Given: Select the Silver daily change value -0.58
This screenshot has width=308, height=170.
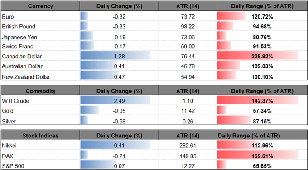Looking at the screenshot, I should [119, 122].
